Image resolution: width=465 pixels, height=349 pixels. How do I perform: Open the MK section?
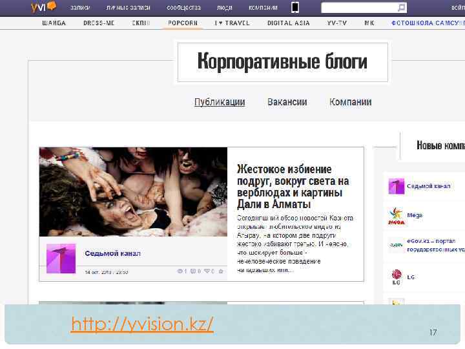pos(369,23)
